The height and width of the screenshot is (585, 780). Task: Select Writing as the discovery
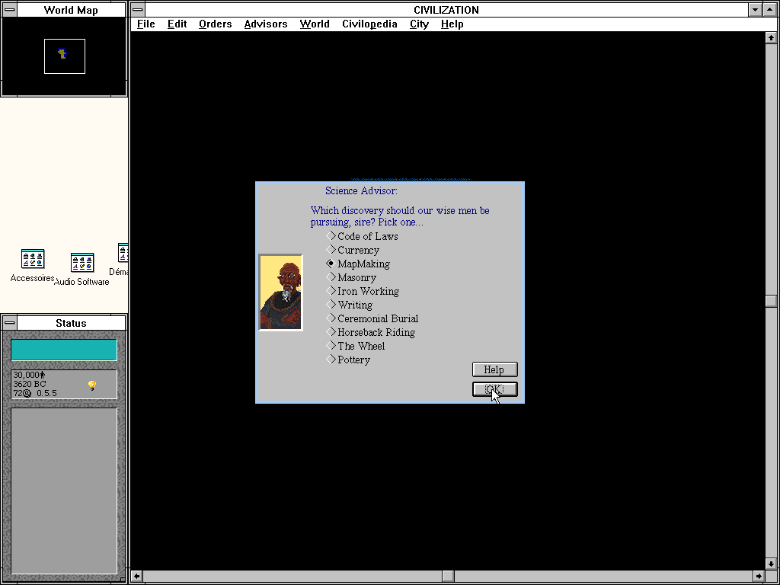point(349,305)
